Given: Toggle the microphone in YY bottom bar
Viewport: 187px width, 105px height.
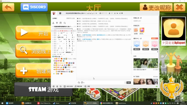Looking at the screenshot, I should (x=57, y=86).
